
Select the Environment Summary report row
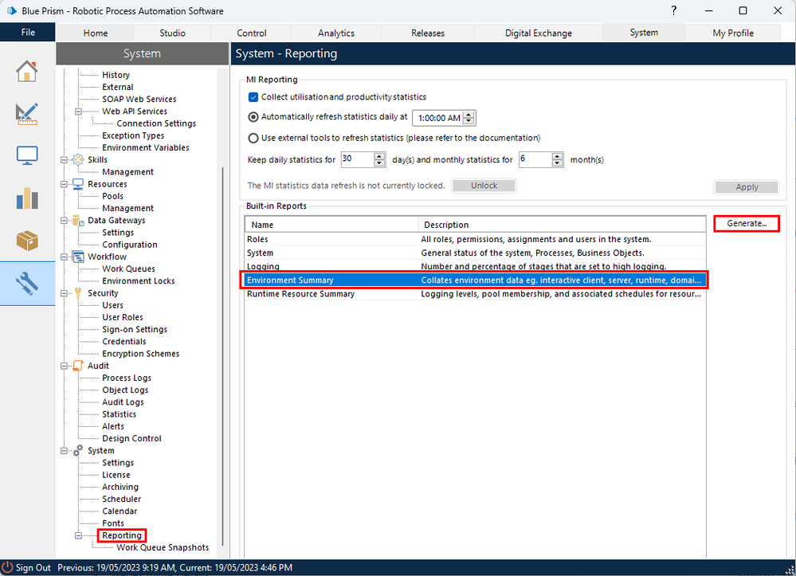(475, 280)
